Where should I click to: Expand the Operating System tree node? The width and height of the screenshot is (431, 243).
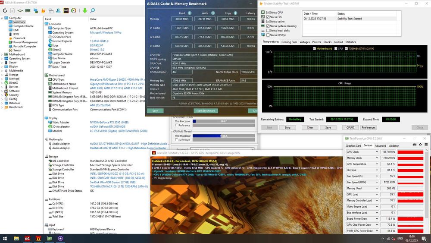click(x=2, y=58)
